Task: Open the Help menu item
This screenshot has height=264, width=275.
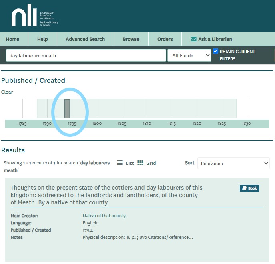Action: pos(42,39)
